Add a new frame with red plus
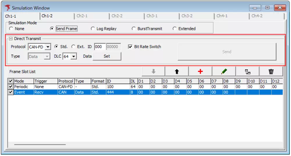291x156 pixels. point(200,72)
